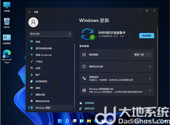Screen dimensions: 170x125
Task: Open the Windows Start button
Action: coord(60,121)
